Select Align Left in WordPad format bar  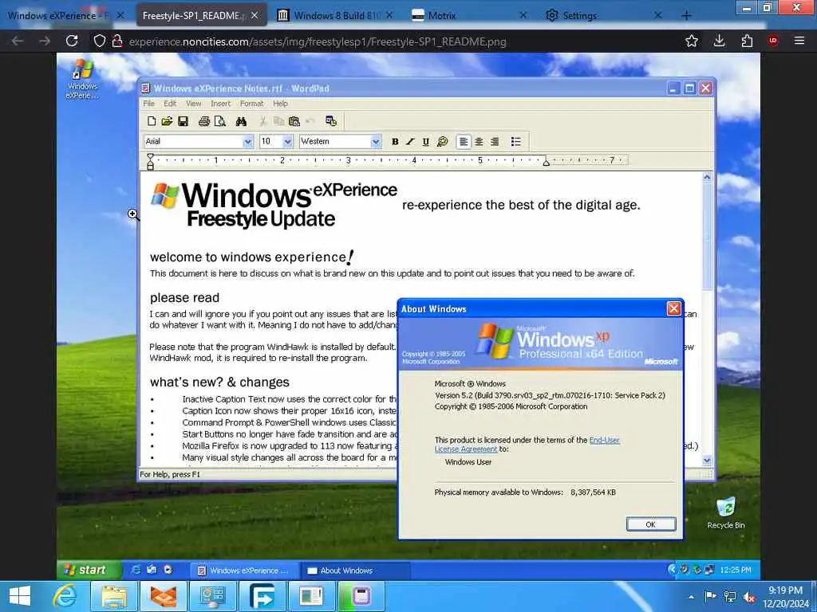point(464,142)
